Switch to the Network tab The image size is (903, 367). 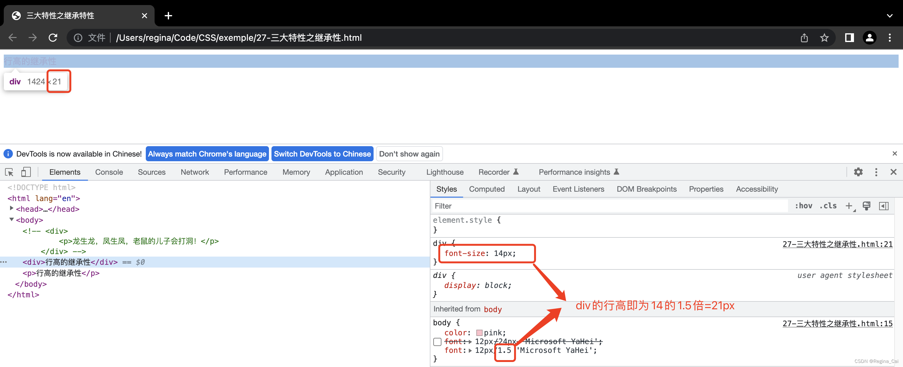click(x=194, y=172)
